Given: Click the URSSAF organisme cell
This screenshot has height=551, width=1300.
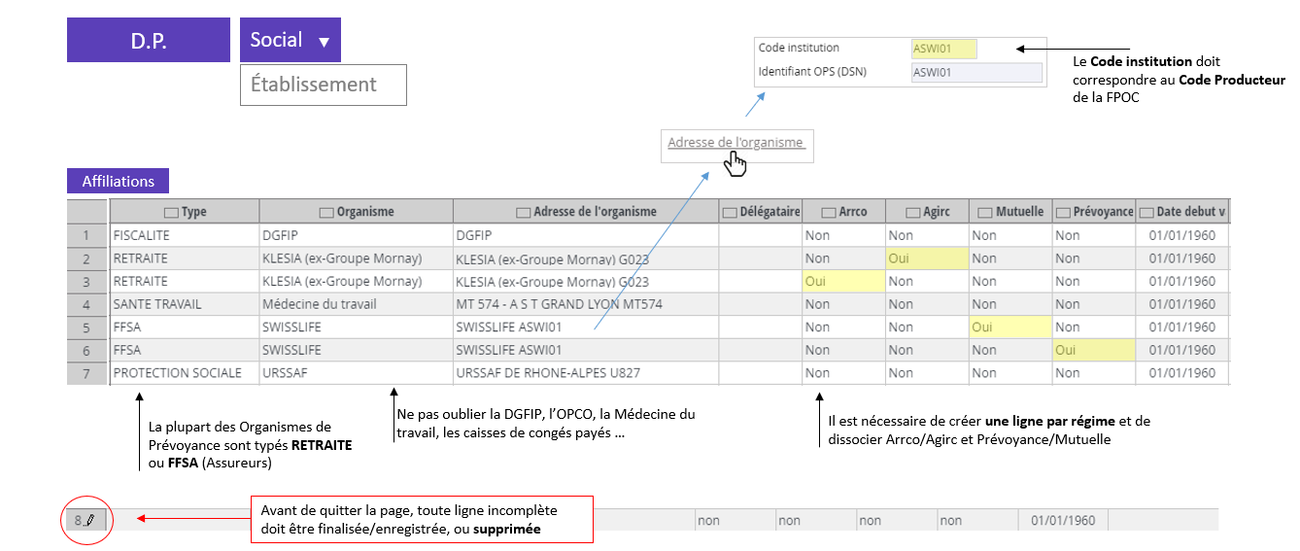Looking at the screenshot, I should tap(356, 373).
